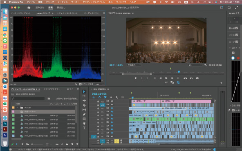Image resolution: width=242 pixels, height=151 pixels.
Task: Toggle Linked Selection in timeline
Action: 105,97
